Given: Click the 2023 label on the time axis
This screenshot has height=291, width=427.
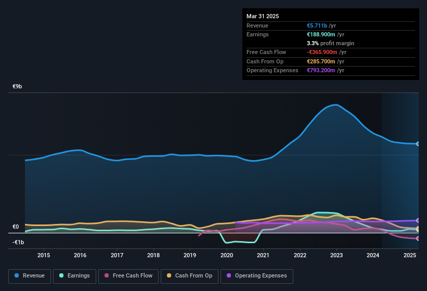Looking at the screenshot, I should (x=337, y=255).
